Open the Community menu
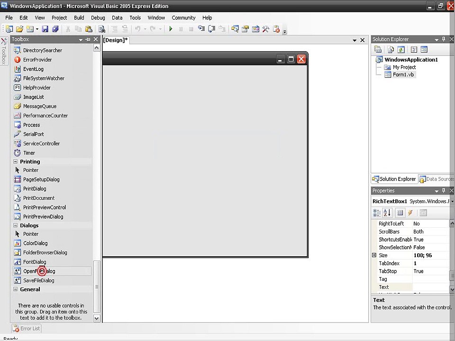455x341 pixels. pos(183,18)
